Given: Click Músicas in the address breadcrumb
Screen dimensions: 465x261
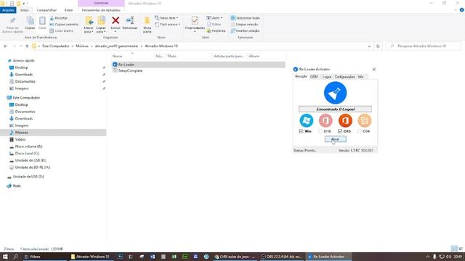Looking at the screenshot, I should (82, 46).
